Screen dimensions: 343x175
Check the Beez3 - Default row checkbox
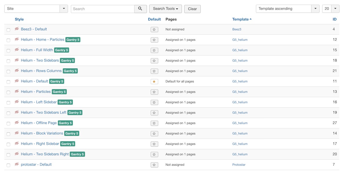pos(8,30)
